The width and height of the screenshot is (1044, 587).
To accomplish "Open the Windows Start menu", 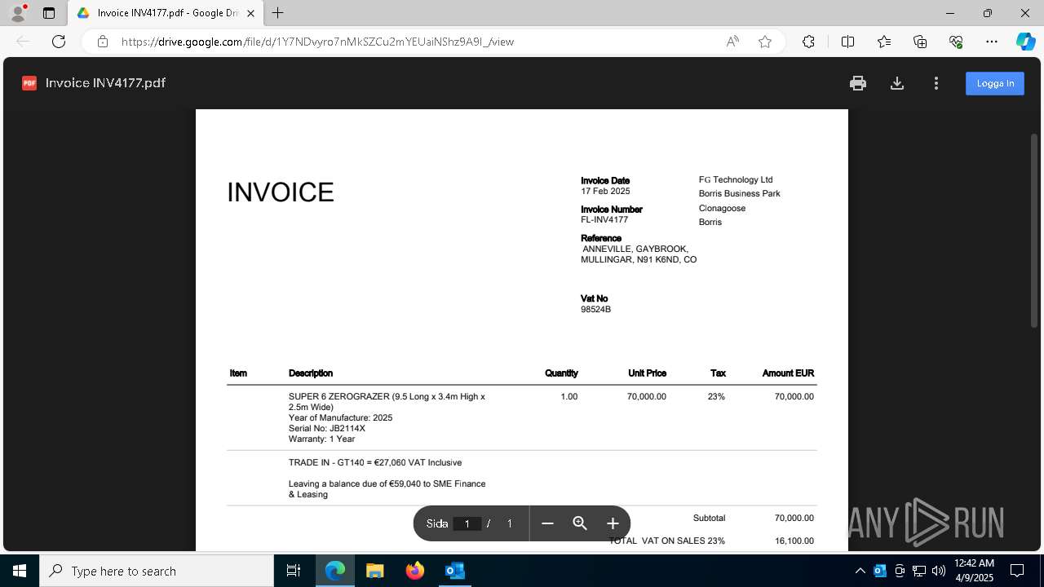I will [x=20, y=571].
